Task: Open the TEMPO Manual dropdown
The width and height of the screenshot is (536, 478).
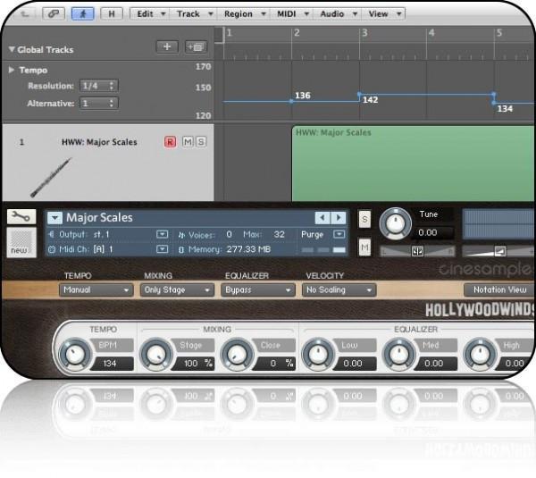Action: (x=96, y=290)
